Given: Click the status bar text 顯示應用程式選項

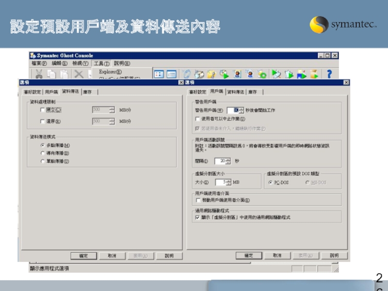Looking at the screenshot, I should pos(49,268).
